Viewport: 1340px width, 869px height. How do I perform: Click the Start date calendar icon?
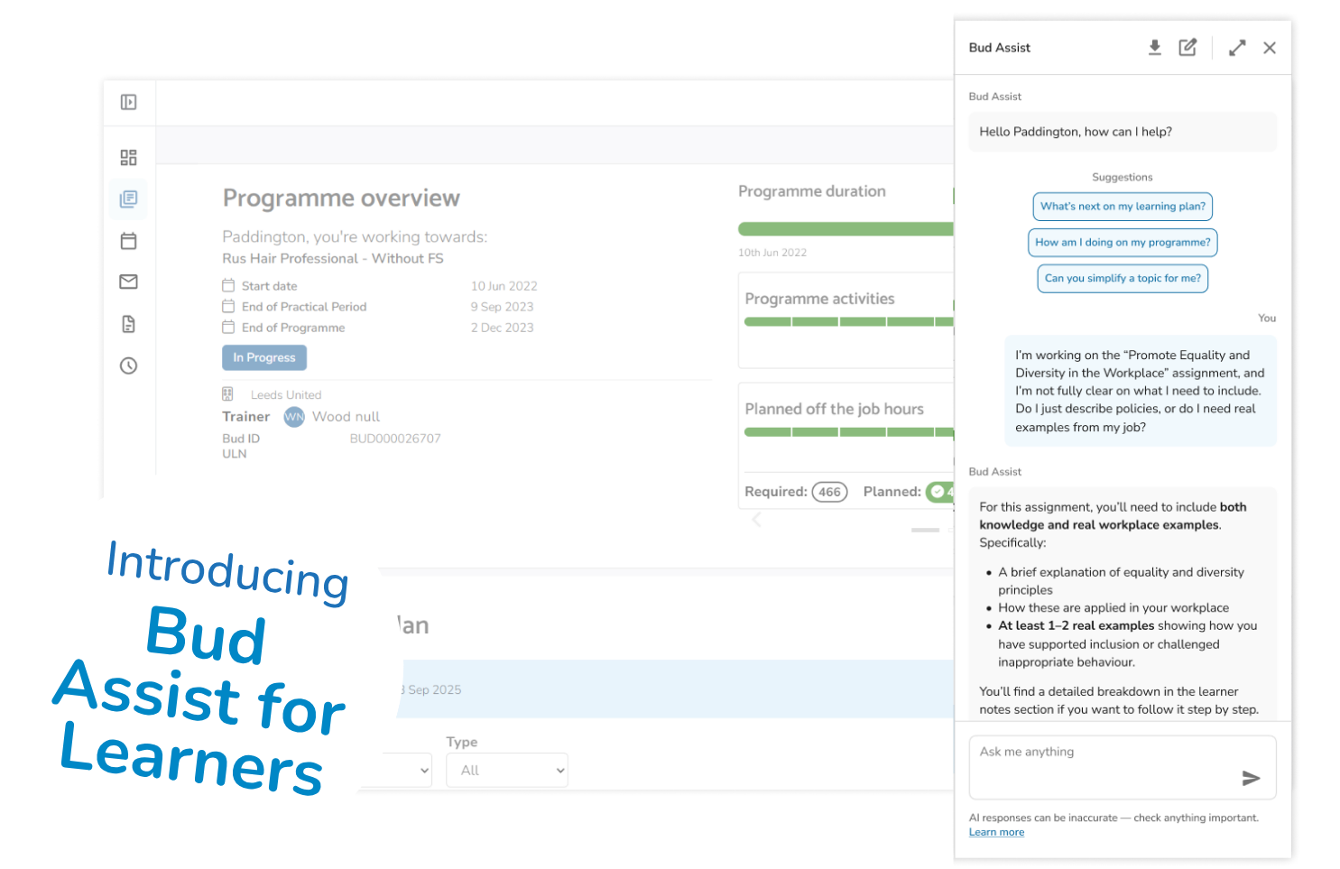(228, 285)
